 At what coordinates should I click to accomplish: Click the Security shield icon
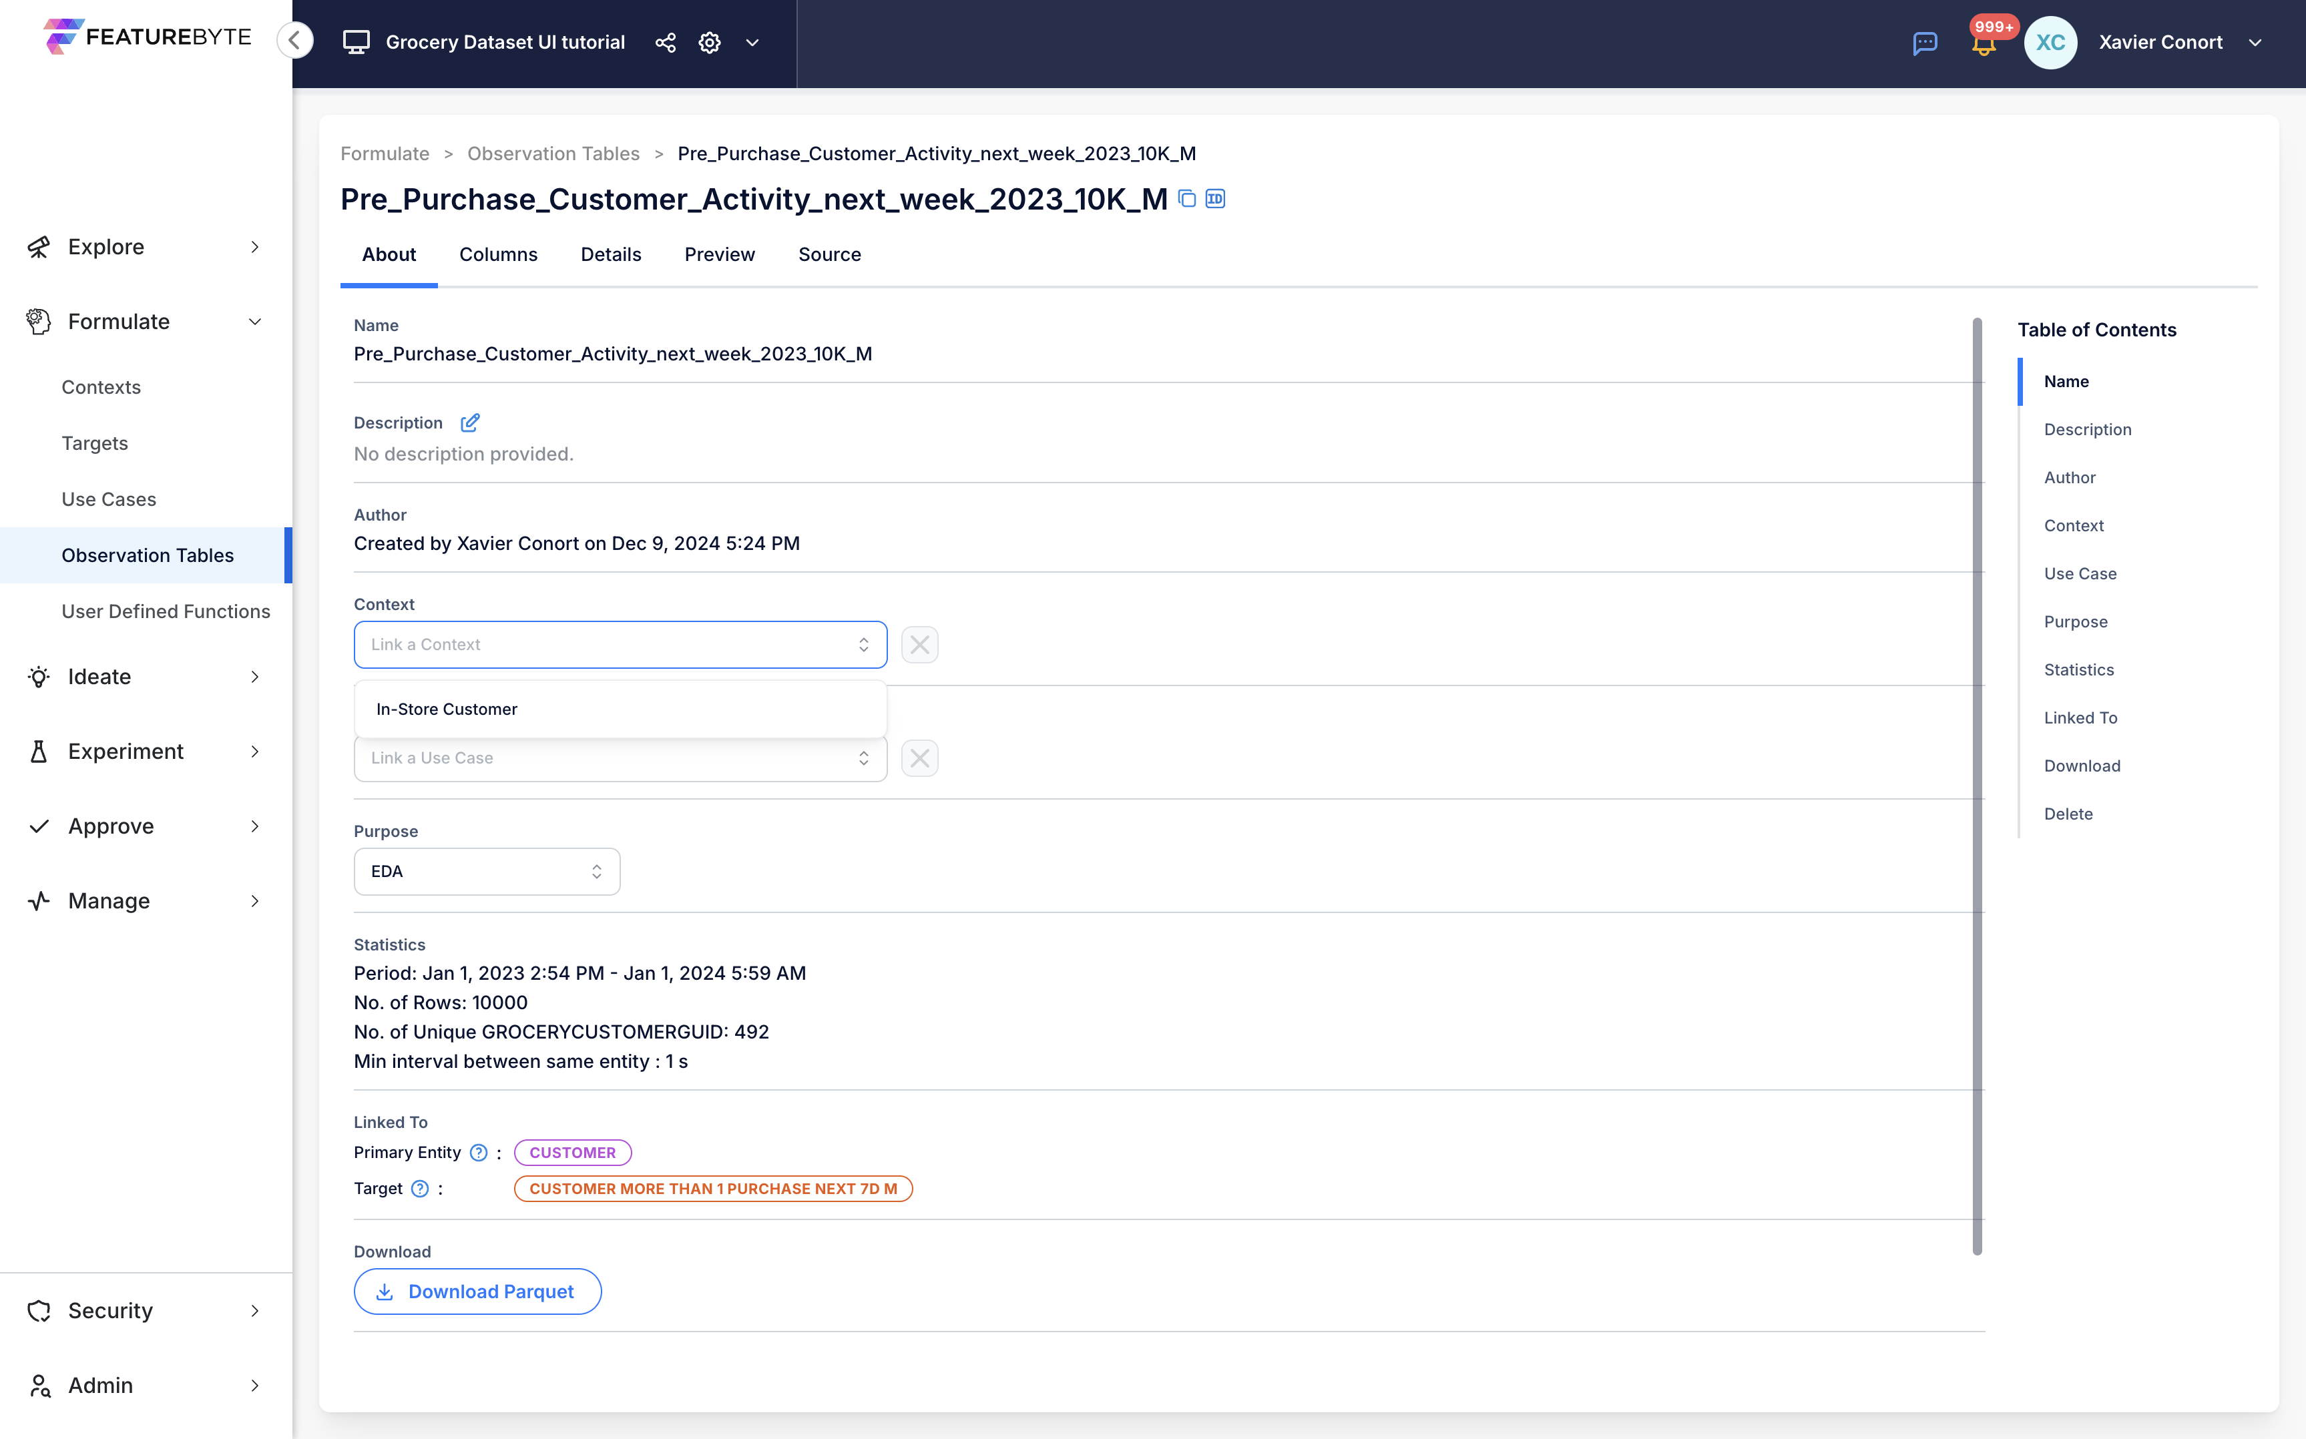click(x=38, y=1311)
